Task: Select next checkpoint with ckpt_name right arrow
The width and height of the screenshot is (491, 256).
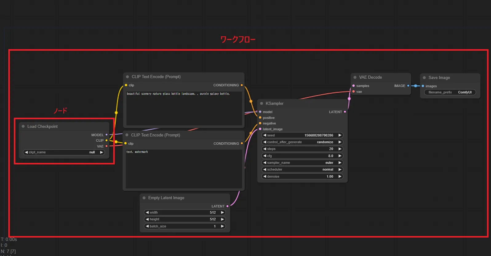Action: [x=102, y=152]
